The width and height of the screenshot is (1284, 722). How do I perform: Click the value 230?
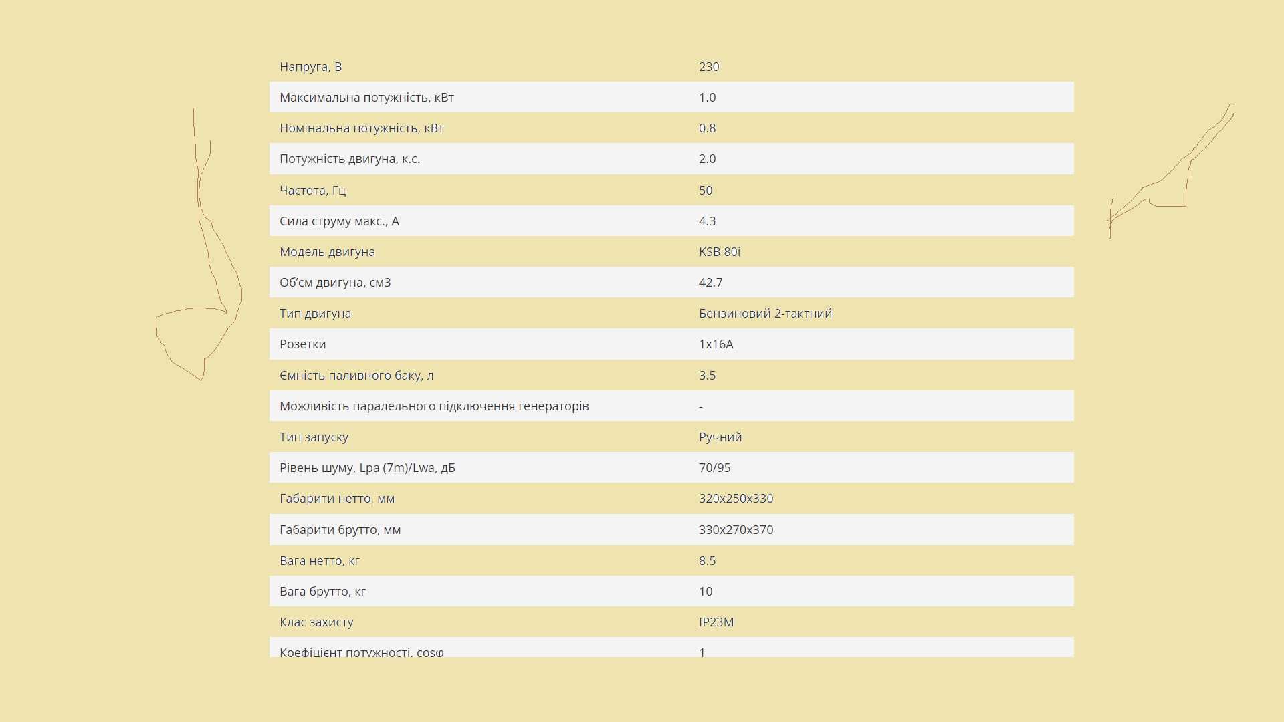pos(709,67)
